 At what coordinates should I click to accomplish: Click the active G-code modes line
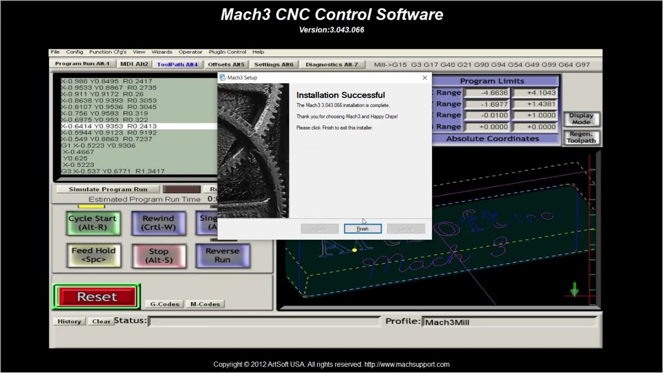coord(482,65)
